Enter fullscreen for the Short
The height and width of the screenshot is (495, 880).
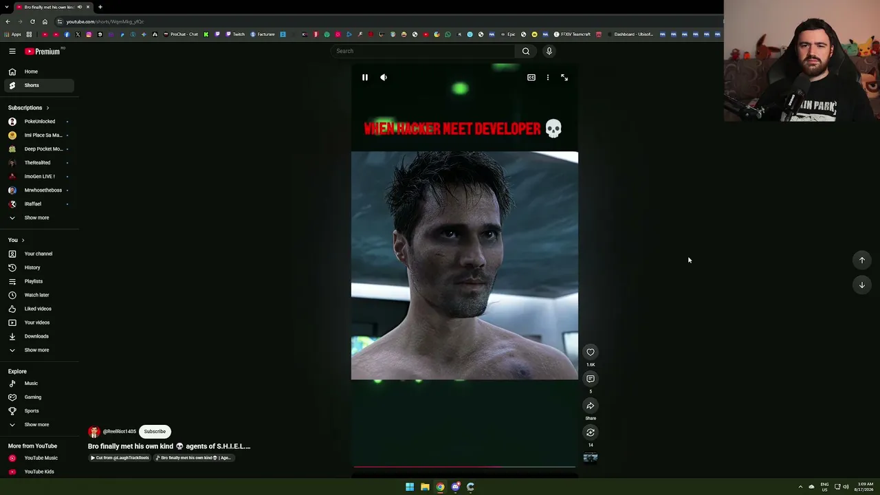pyautogui.click(x=564, y=78)
